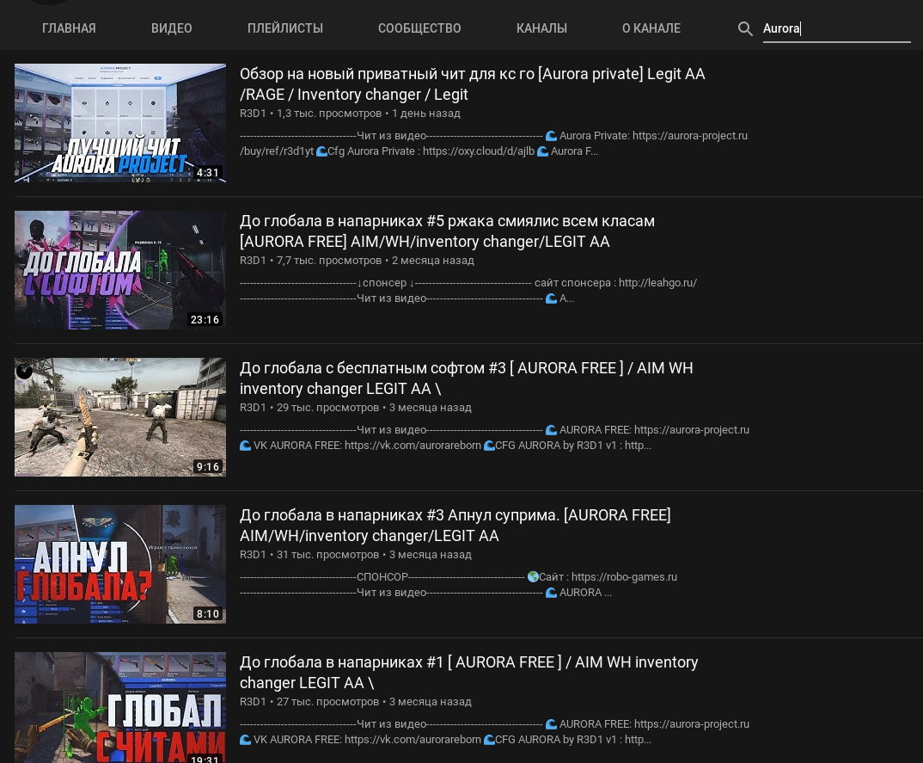The image size is (923, 763).
Task: Open the АПНУЛ ГЛОБАЛА thumbnail
Action: 120,563
